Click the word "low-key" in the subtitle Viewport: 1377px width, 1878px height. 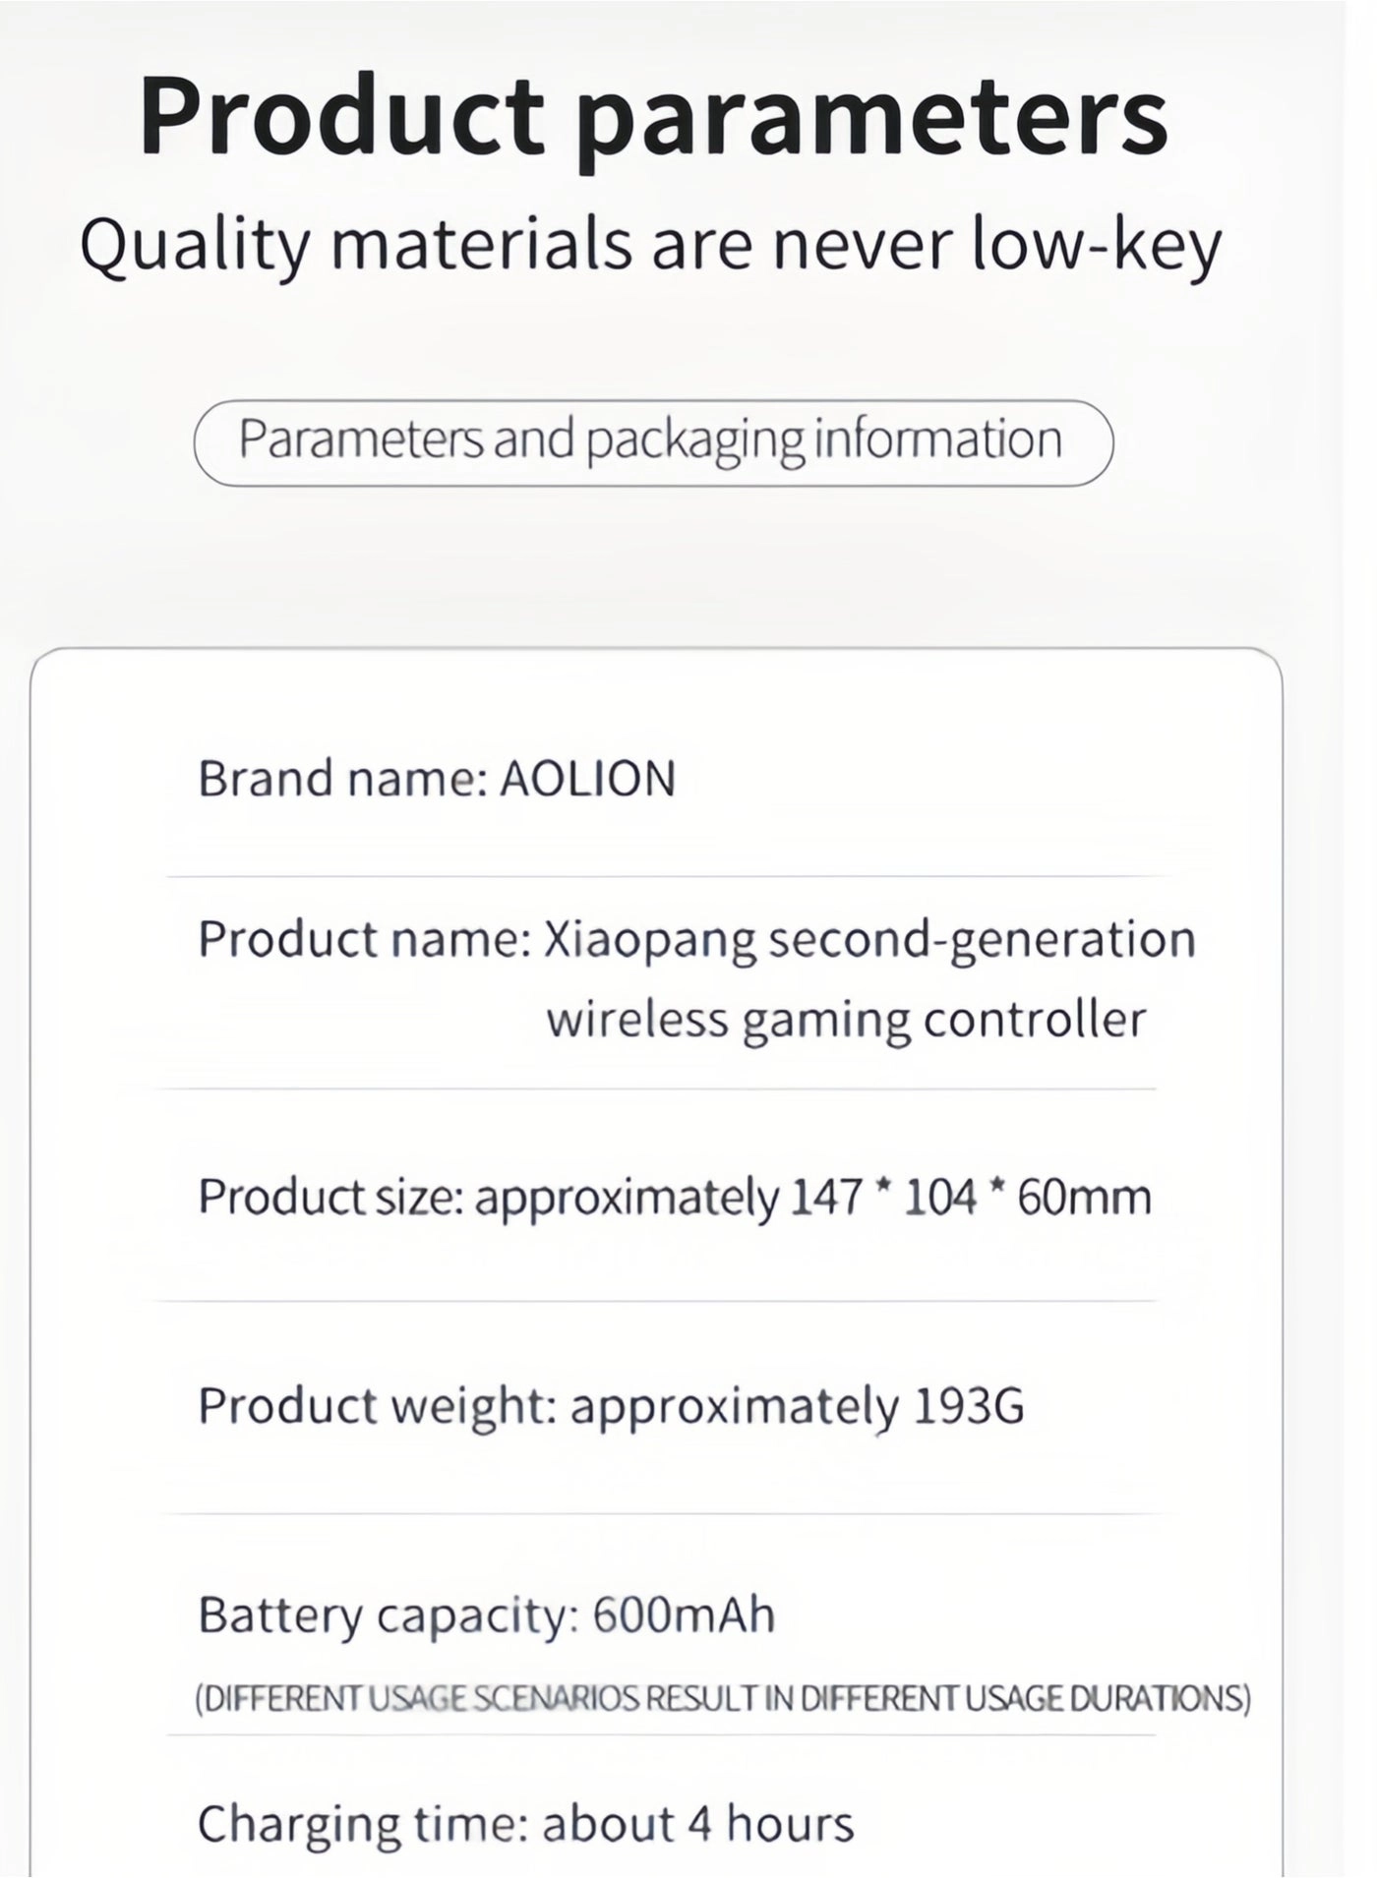click(x=1096, y=244)
